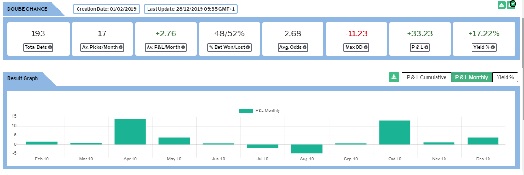Switch graph to P & L Cumulative
This screenshot has width=524, height=175.
[426, 77]
